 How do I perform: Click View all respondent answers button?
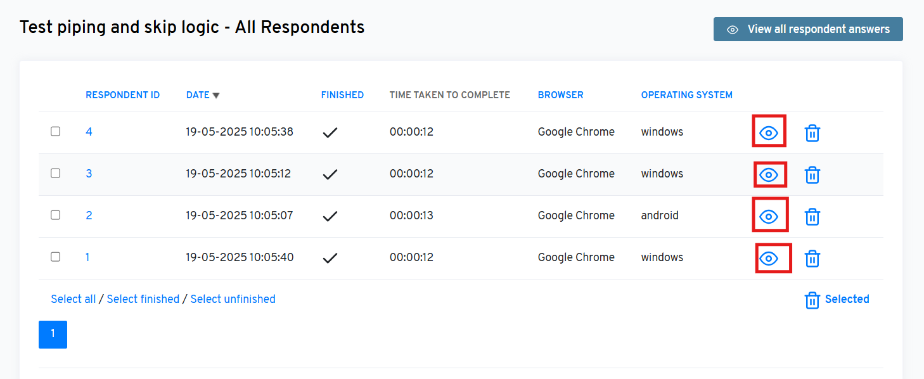(808, 29)
